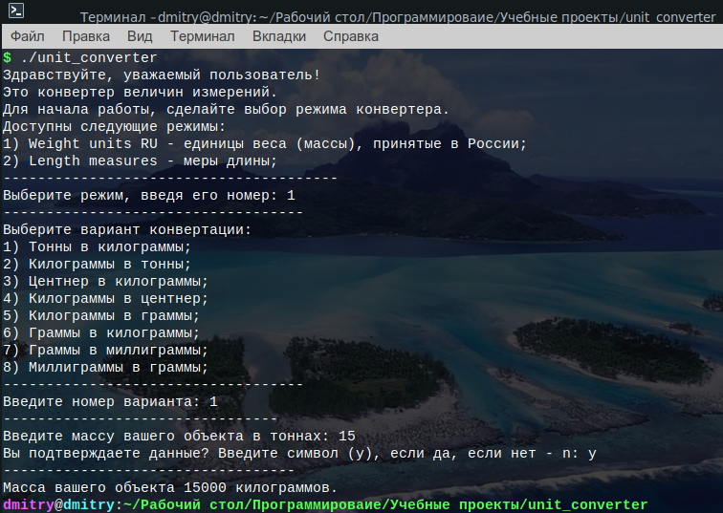Click the line 'Выберите режим, введя его номер: 1'
The height and width of the screenshot is (513, 723).
point(148,195)
